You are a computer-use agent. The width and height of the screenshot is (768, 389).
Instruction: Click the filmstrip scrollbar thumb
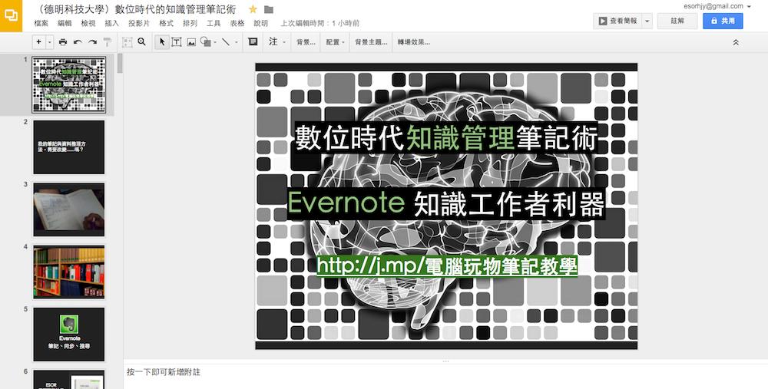pyautogui.click(x=120, y=64)
